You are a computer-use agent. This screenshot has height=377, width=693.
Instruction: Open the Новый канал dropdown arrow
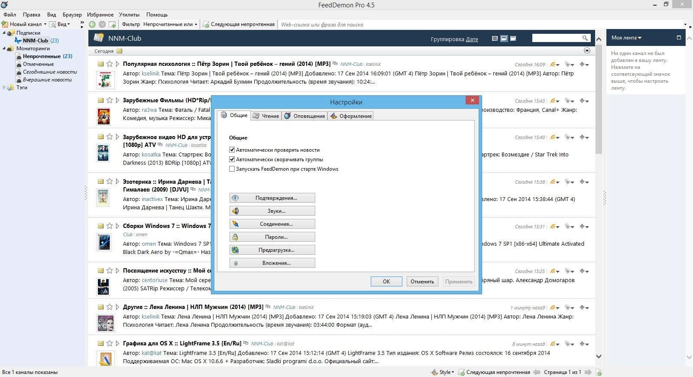pos(45,24)
